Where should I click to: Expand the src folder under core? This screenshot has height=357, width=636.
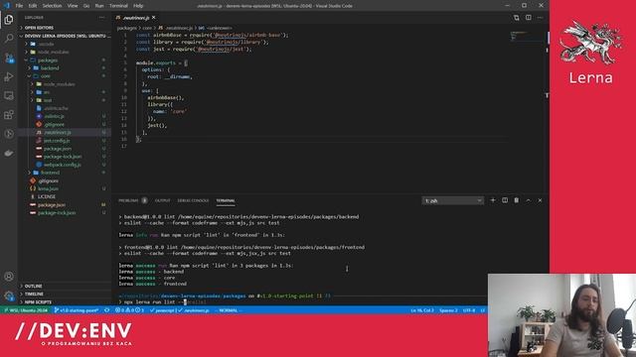point(47,92)
